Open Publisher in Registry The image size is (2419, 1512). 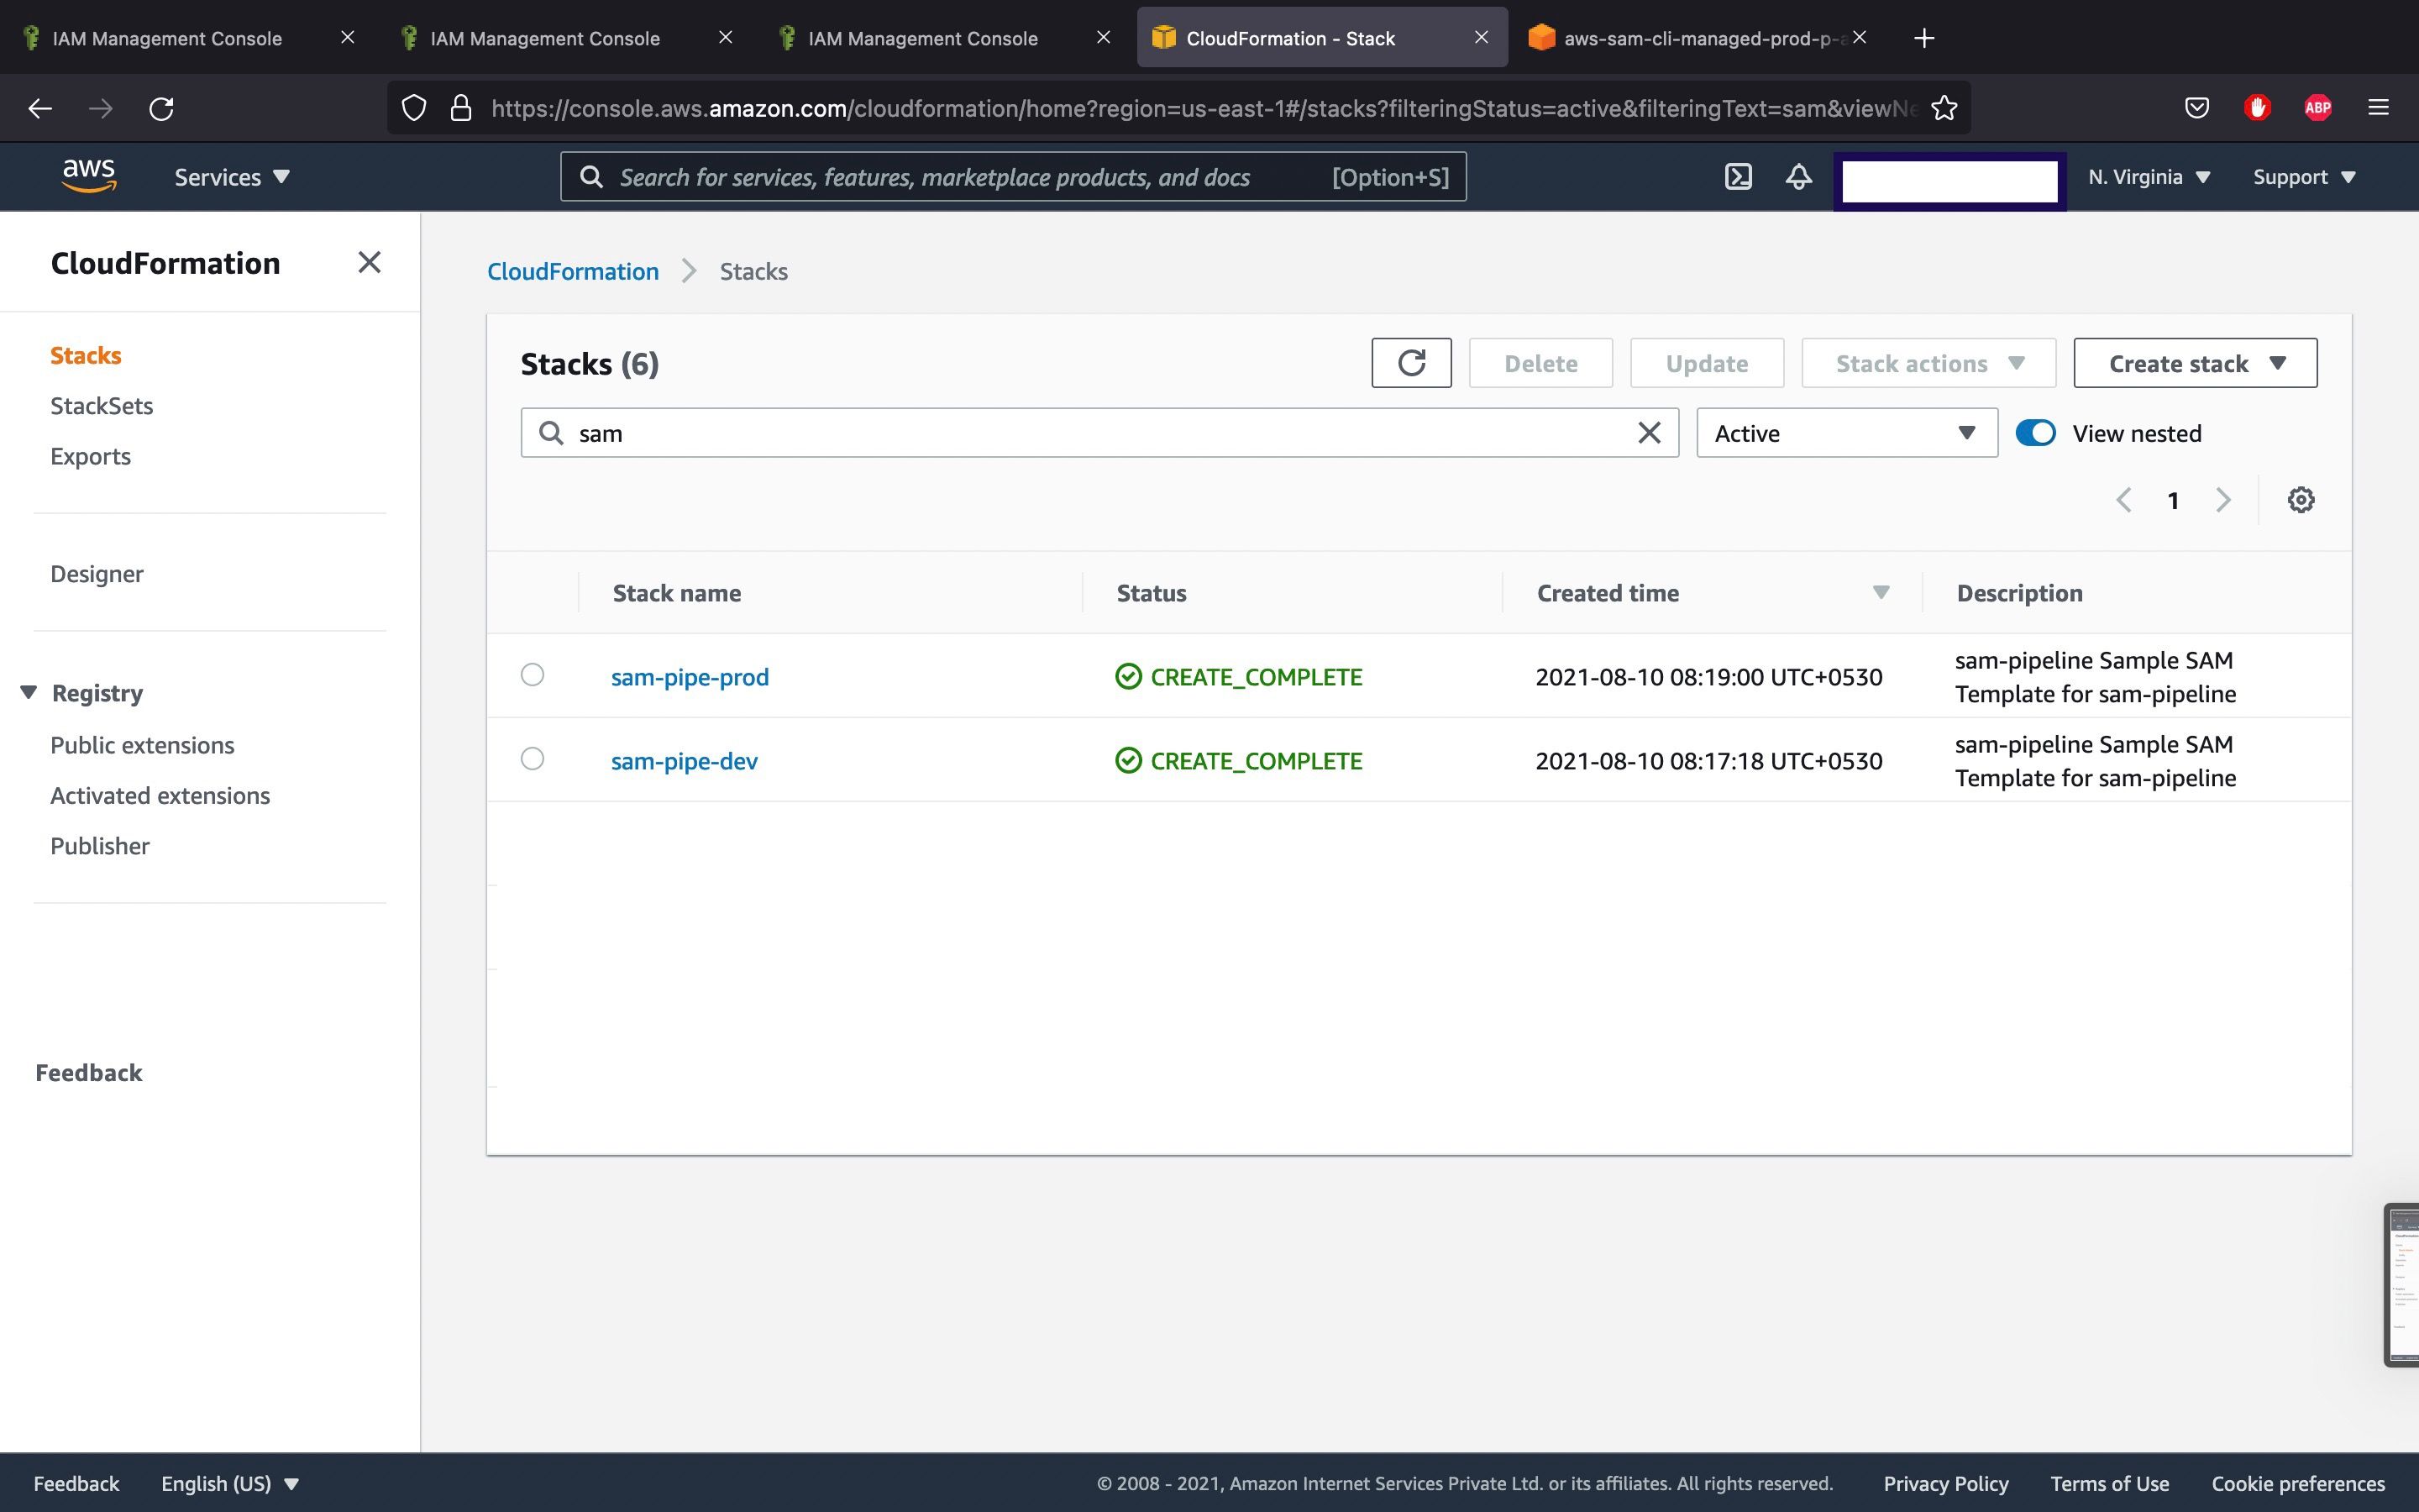tap(100, 846)
